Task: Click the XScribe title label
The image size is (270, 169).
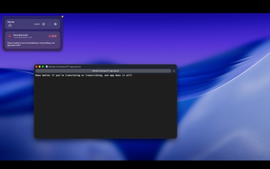Action: click(x=11, y=22)
